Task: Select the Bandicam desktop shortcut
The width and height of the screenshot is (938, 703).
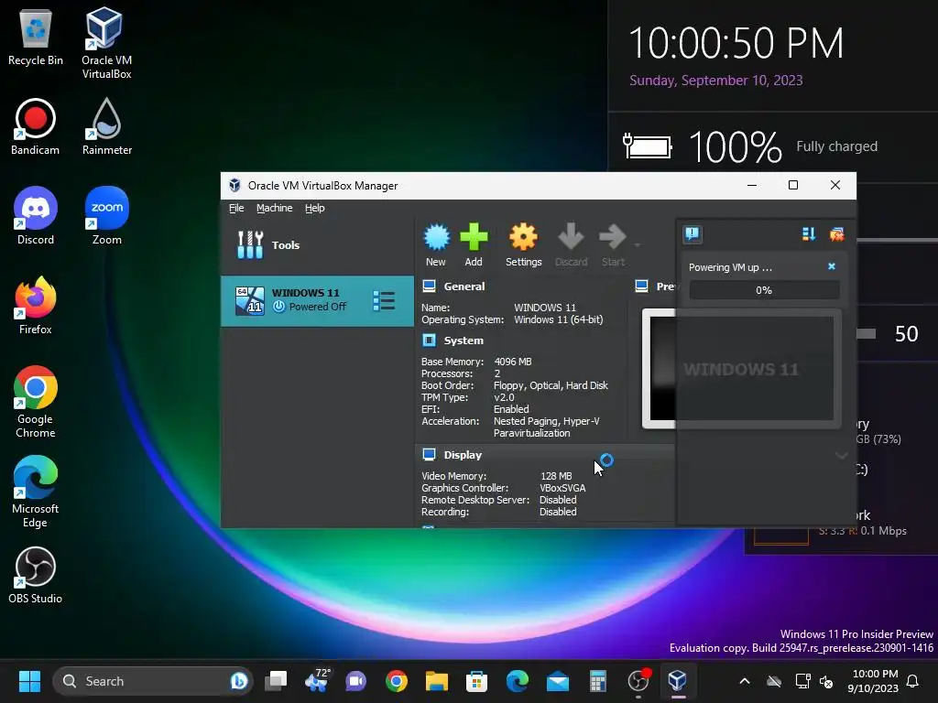Action: point(36,126)
